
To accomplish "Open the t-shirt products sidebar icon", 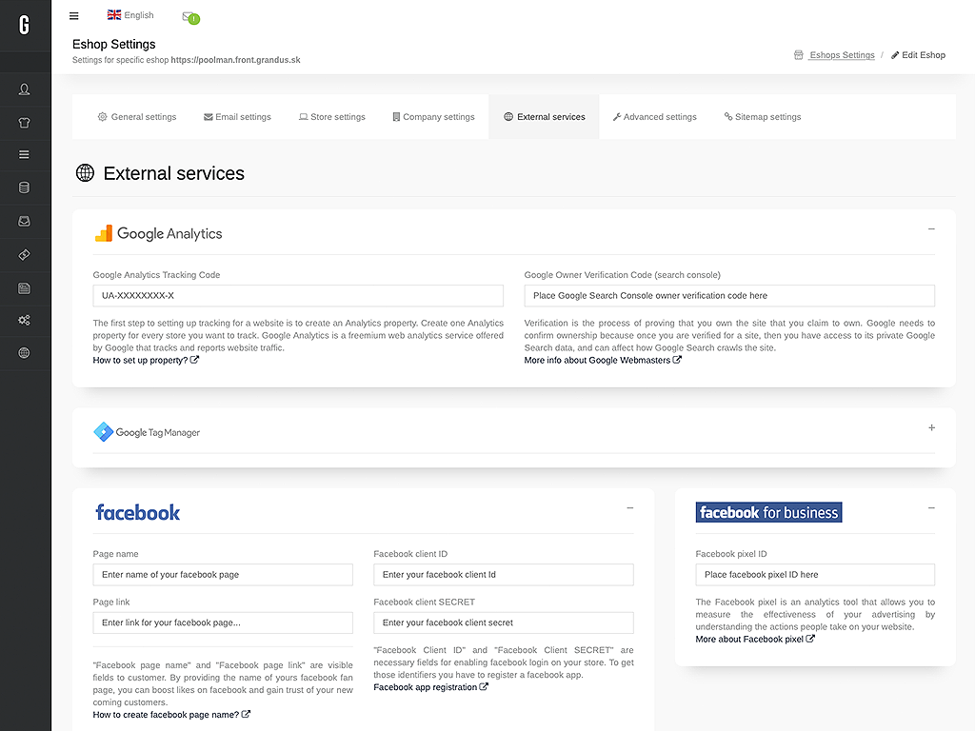I will tap(24, 123).
